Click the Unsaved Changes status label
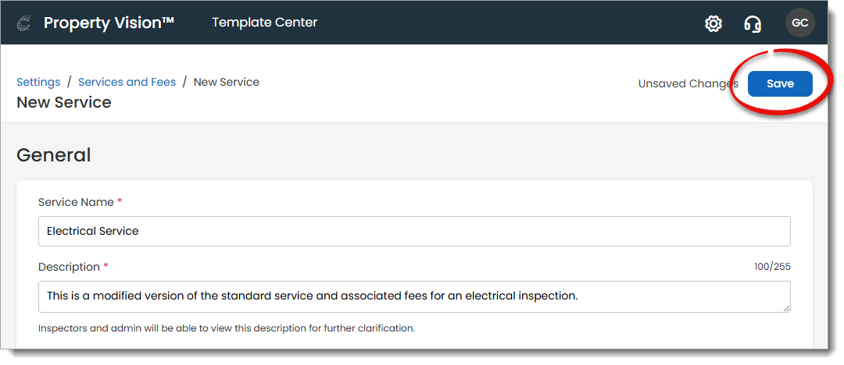This screenshot has height=365, width=844. coord(688,83)
